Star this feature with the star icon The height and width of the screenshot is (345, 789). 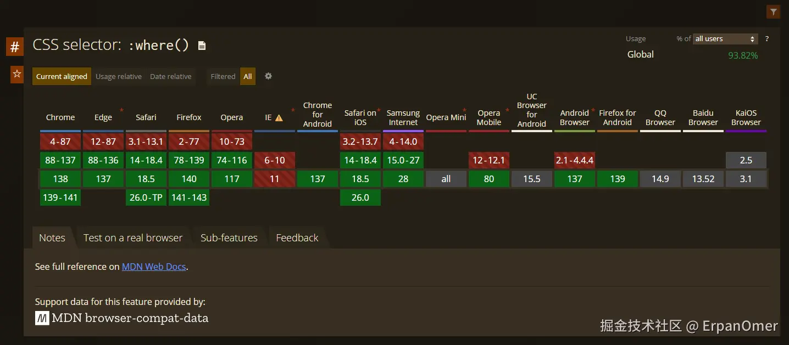pyautogui.click(x=17, y=74)
